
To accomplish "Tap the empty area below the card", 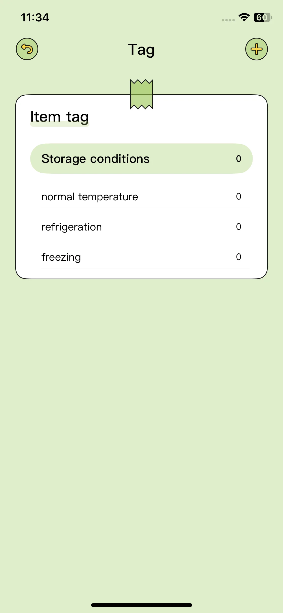I will coord(141,428).
